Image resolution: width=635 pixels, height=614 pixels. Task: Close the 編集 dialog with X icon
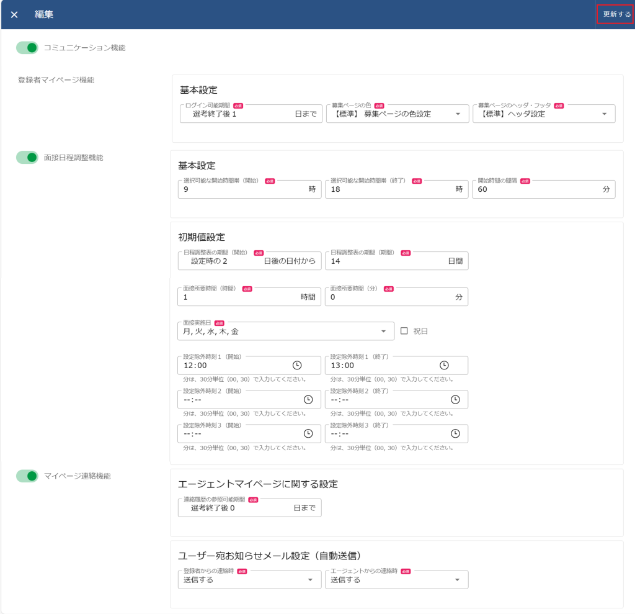14,14
